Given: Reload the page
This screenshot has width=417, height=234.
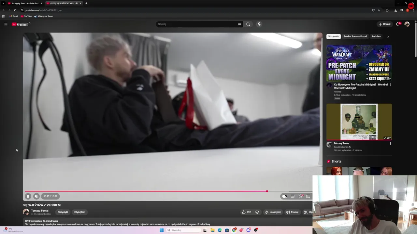Looking at the screenshot, I should (x=15, y=10).
